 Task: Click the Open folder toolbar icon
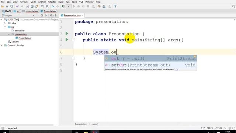[3, 6]
